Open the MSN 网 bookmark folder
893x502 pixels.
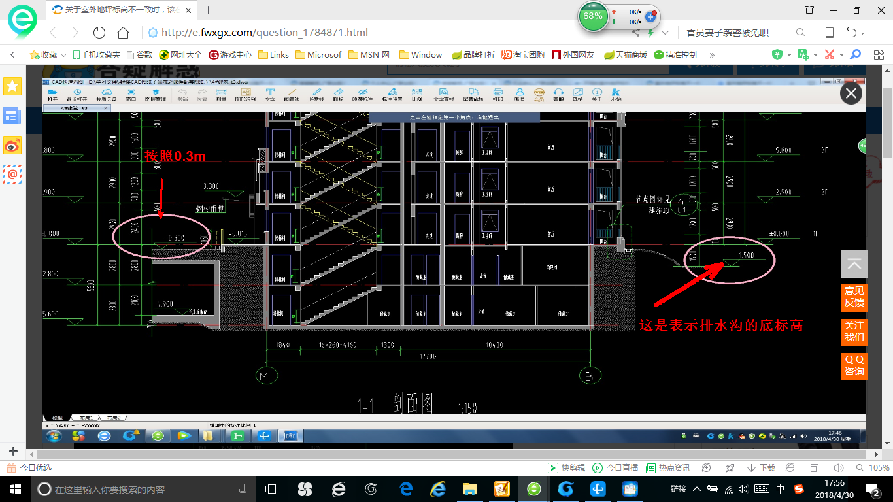click(x=369, y=55)
